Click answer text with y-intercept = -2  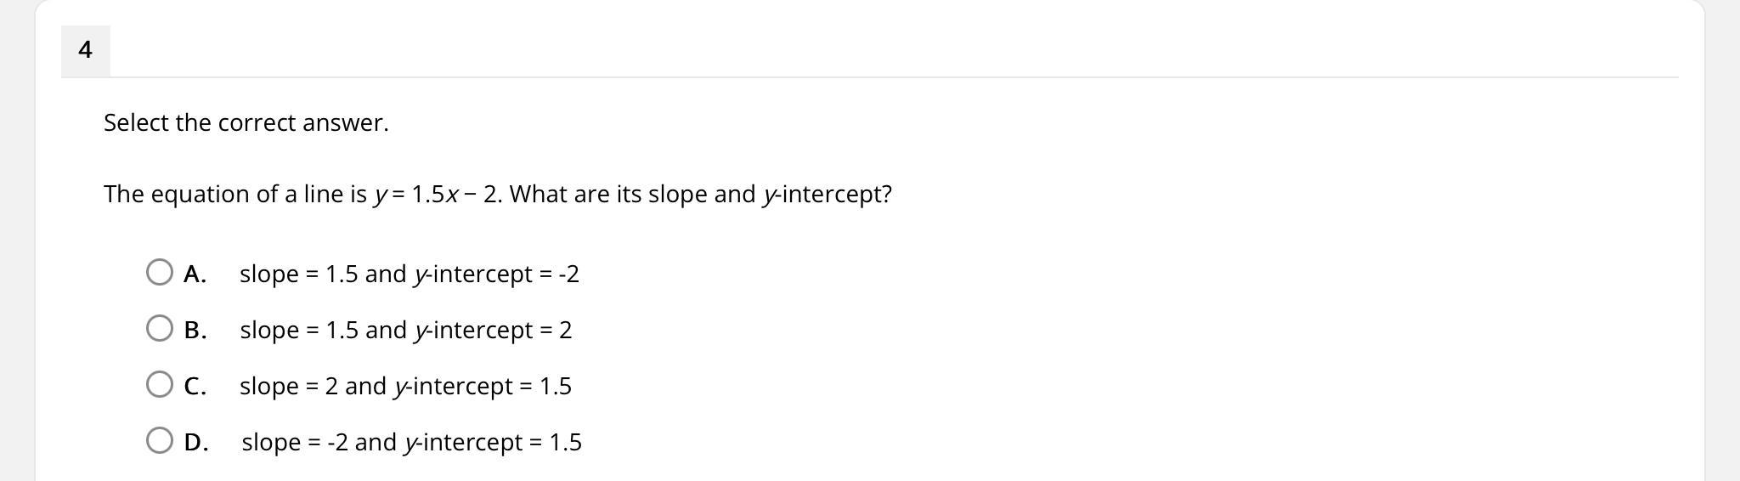[409, 274]
